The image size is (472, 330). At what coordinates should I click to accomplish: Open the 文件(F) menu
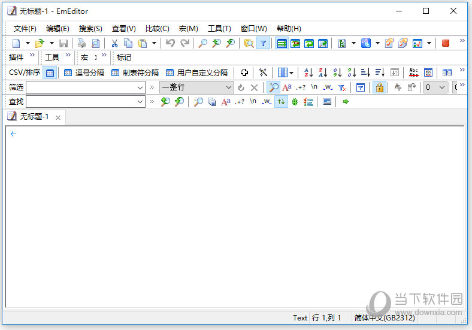point(25,28)
